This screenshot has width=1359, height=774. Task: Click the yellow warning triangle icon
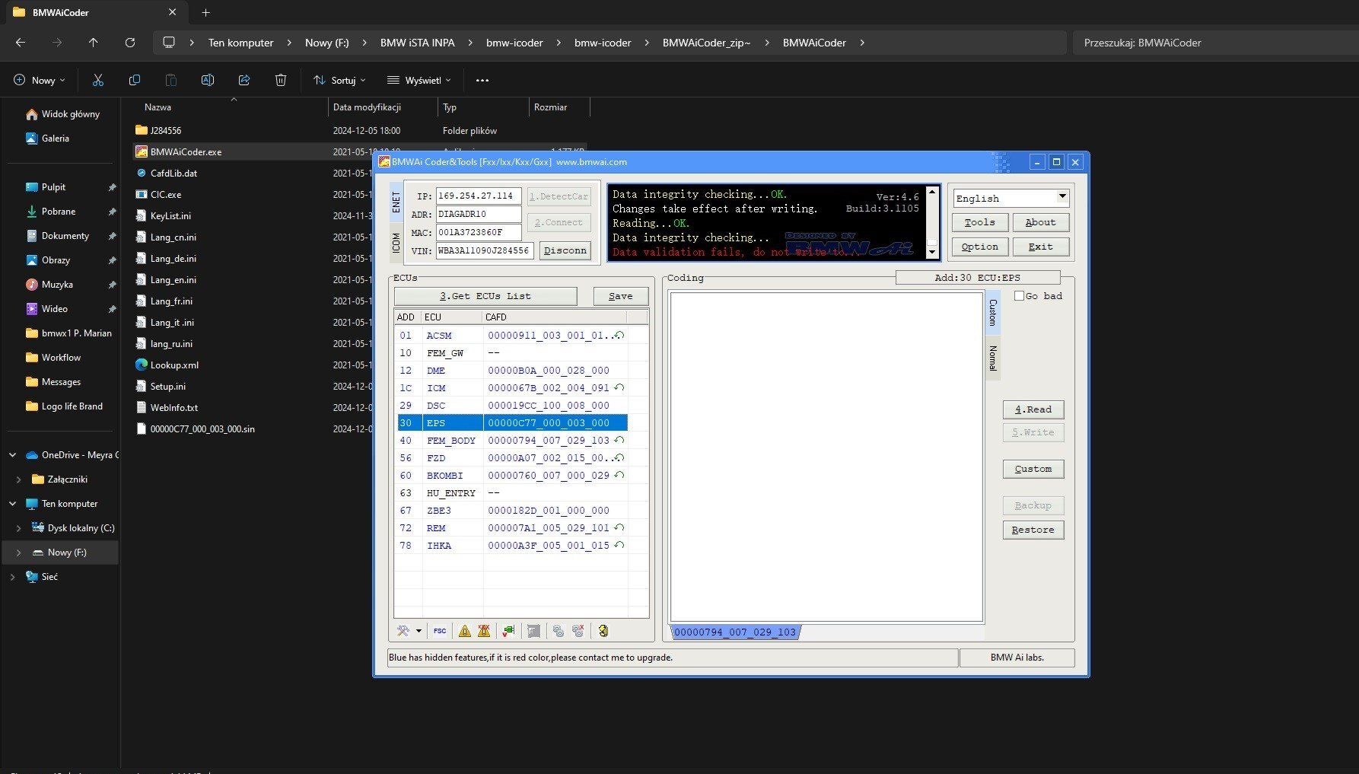point(465,631)
